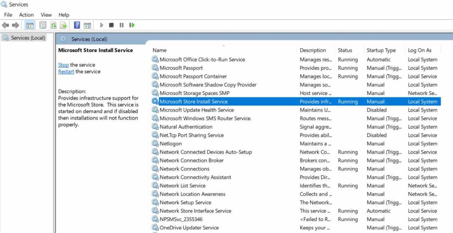The height and width of the screenshot is (233, 453).
Task: Click gear icon of Microsoft Office Click-to-Run Service
Action: pos(155,60)
